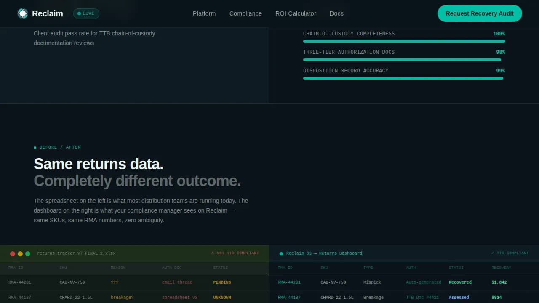Click the UNKNOWN status cell
Viewport: 539px width, 303px height.
[222, 298]
